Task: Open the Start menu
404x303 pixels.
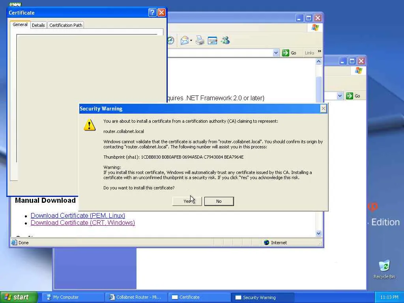Action: click(19, 297)
